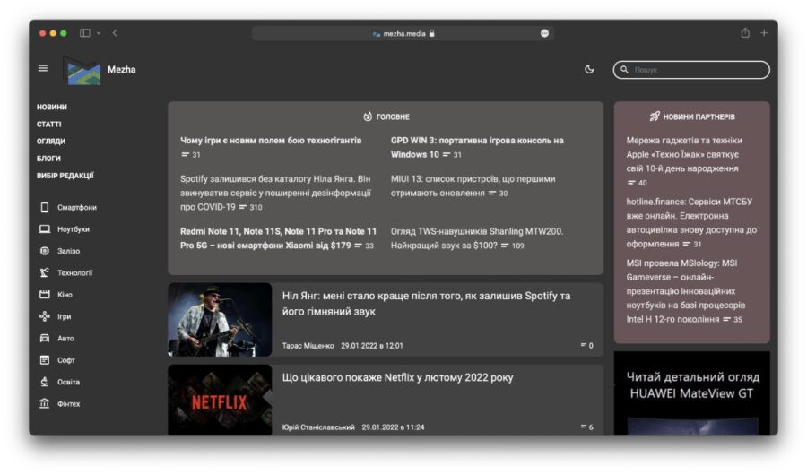Click author Юрій Станіславський
This screenshot has height=474, width=807.
click(318, 427)
